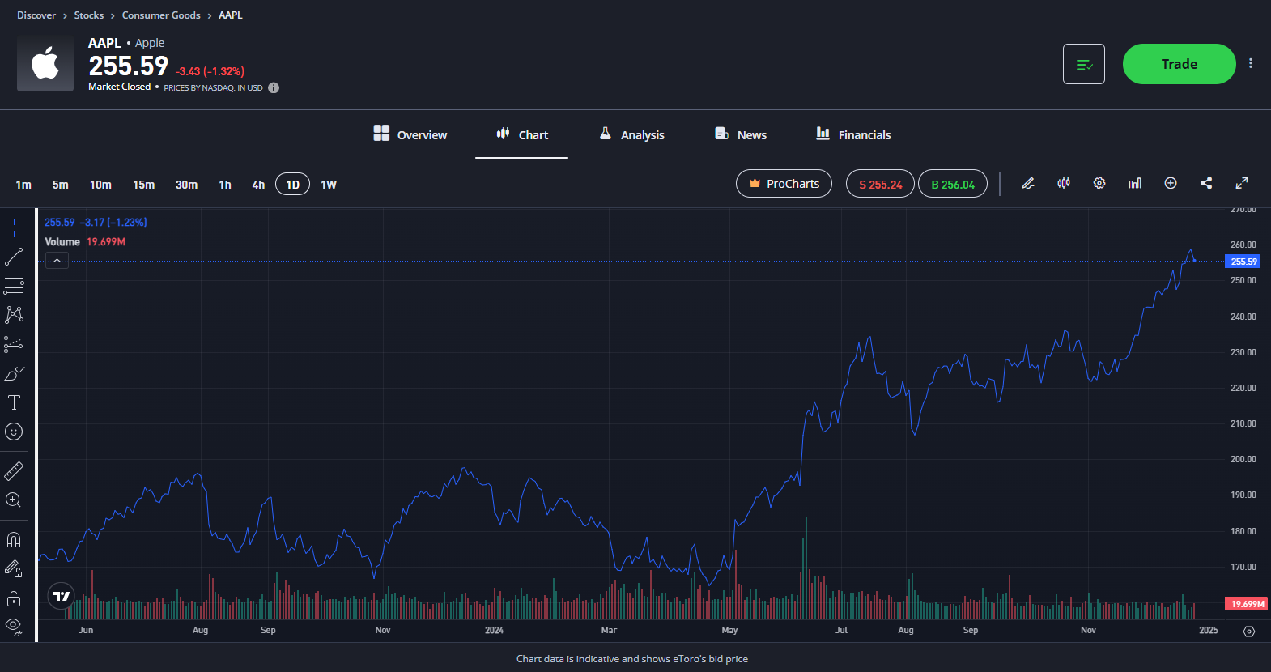Select the 10m timeframe
This screenshot has width=1271, height=672.
pyautogui.click(x=100, y=185)
